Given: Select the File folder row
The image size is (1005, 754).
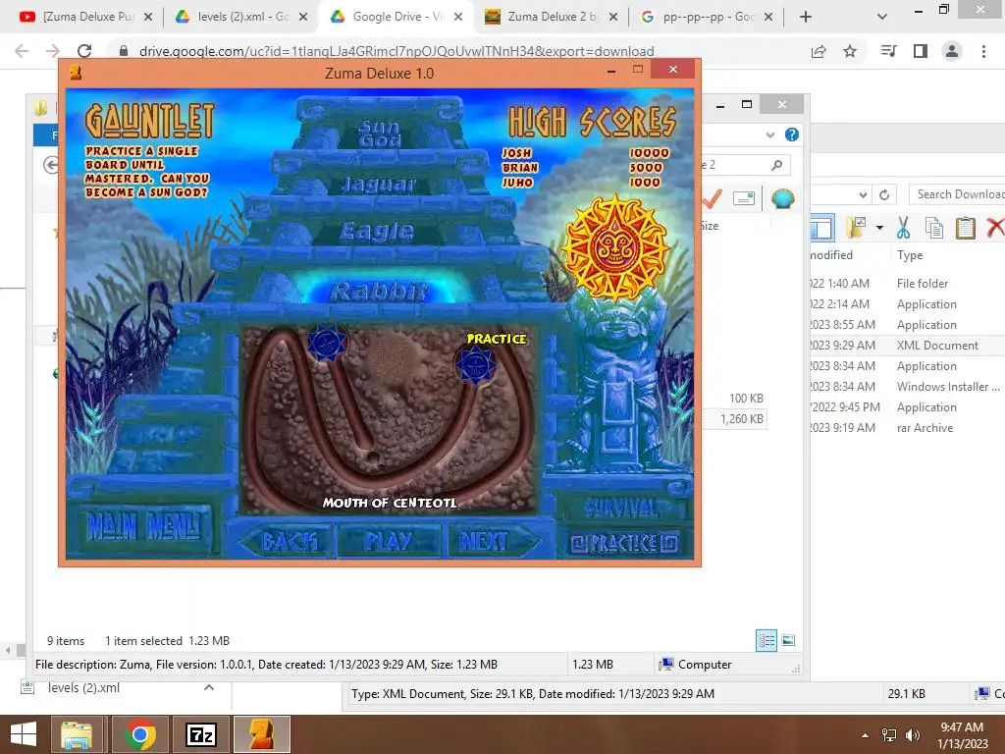Looking at the screenshot, I should click(x=907, y=284).
